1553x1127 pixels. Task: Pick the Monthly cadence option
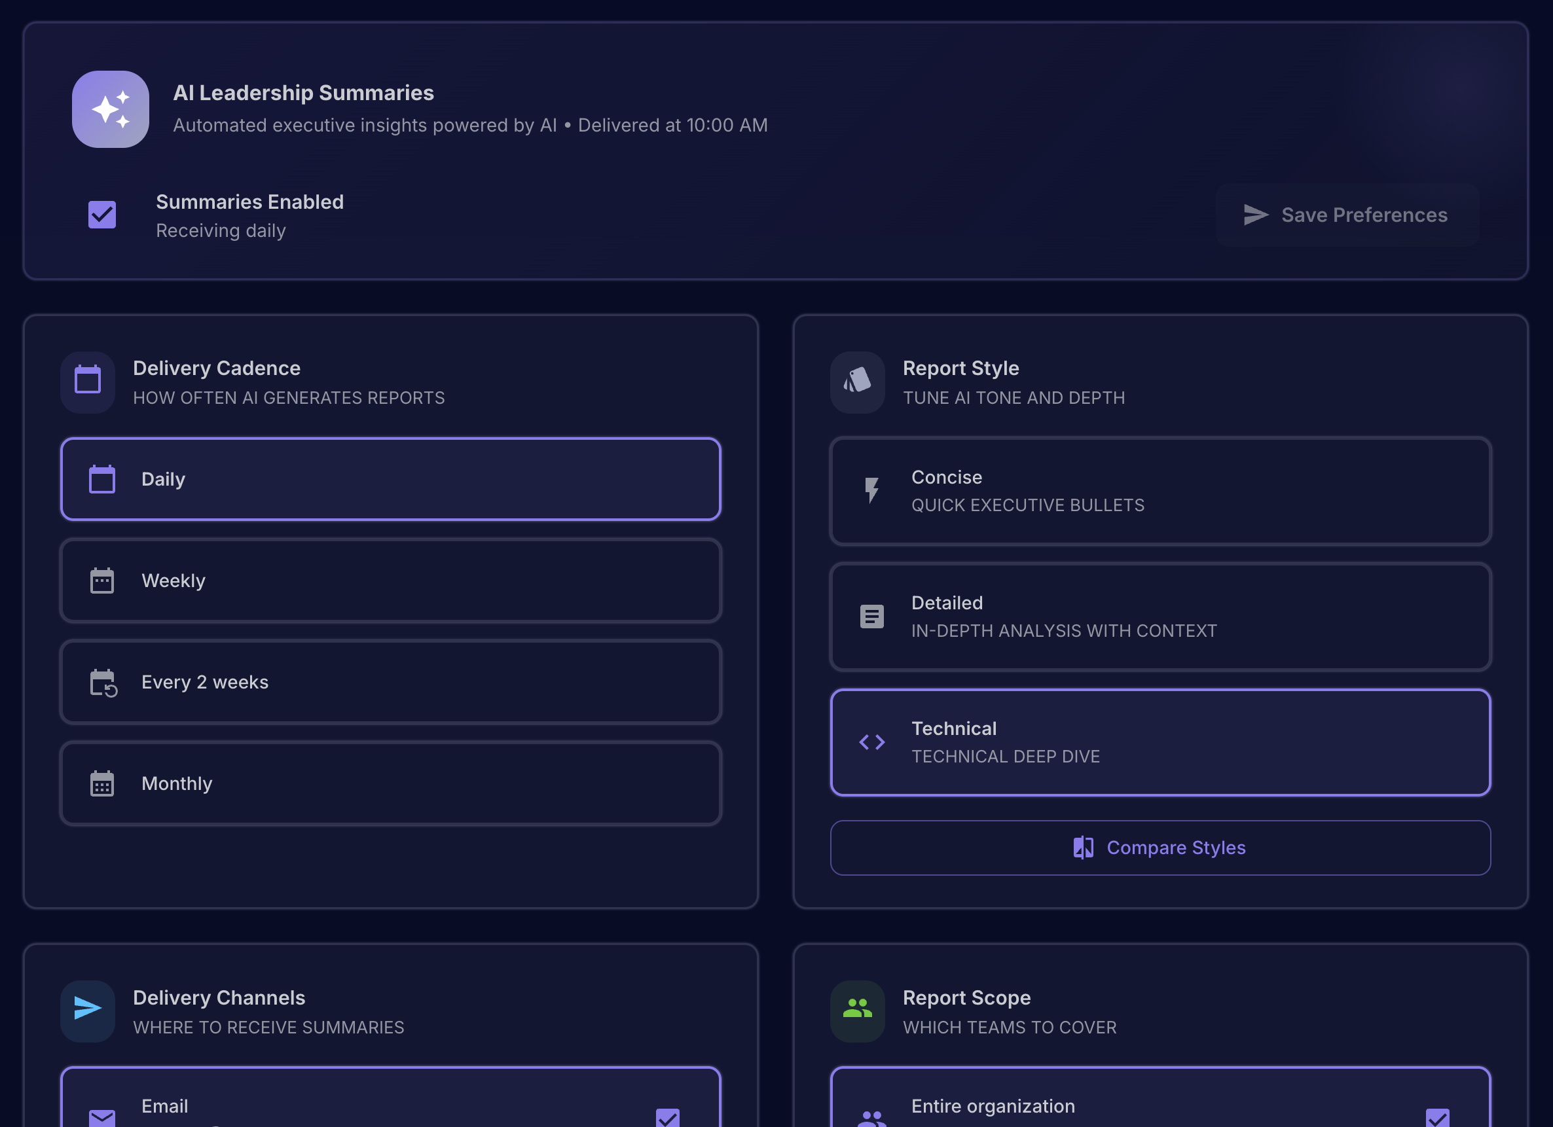pyautogui.click(x=390, y=783)
